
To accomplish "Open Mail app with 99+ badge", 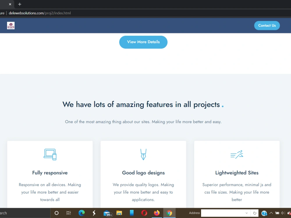I will pyautogui.click(x=108, y=213).
